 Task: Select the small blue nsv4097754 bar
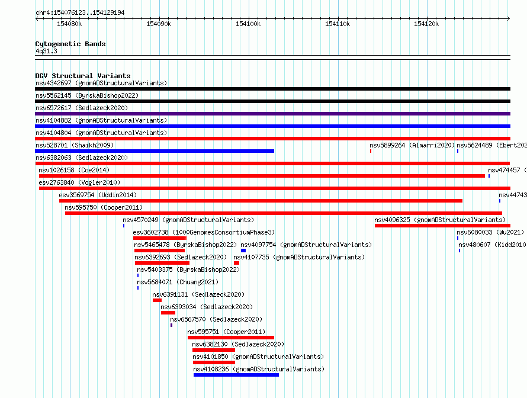pyautogui.click(x=243, y=251)
